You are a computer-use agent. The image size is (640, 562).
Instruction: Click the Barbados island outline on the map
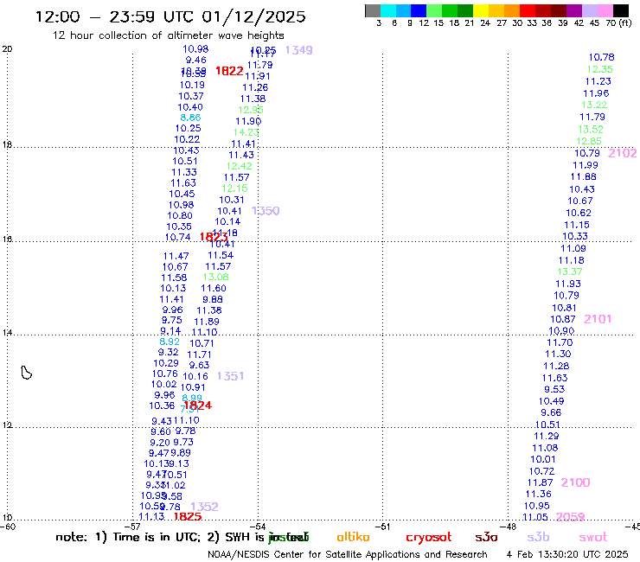point(27,373)
